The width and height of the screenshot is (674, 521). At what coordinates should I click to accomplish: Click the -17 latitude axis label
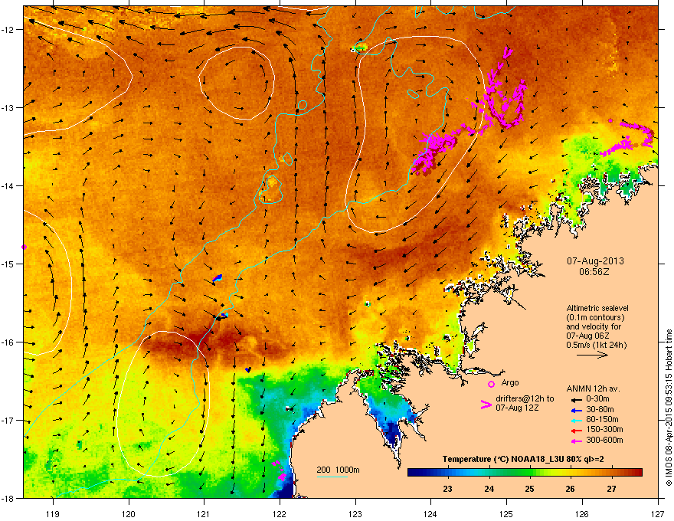pyautogui.click(x=8, y=420)
